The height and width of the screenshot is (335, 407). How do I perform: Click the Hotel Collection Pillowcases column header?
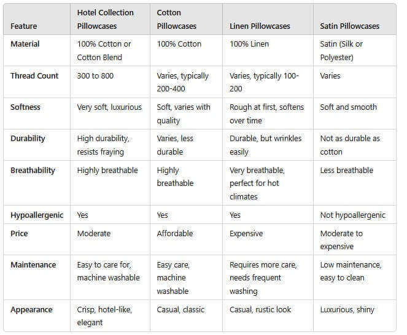coord(105,19)
